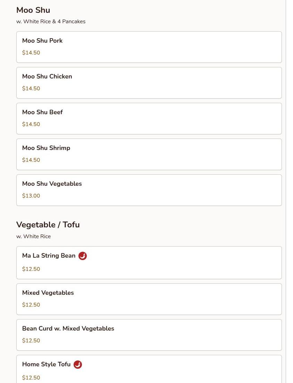
Task: Click the spicy chili icon beside Home Style Tofu
Action: pos(78,365)
